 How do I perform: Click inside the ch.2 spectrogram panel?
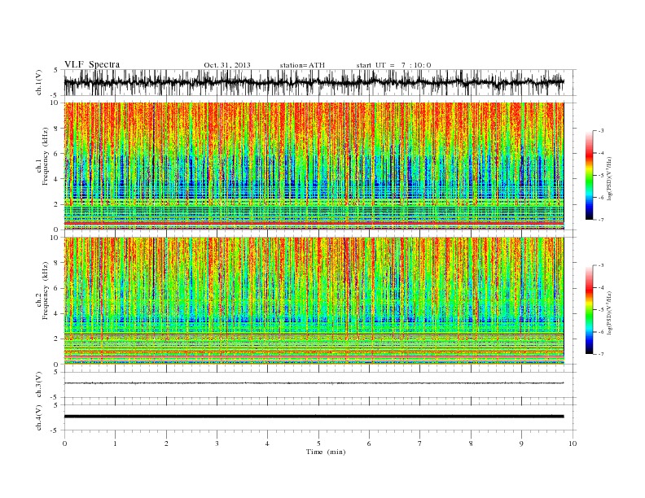tap(314, 301)
